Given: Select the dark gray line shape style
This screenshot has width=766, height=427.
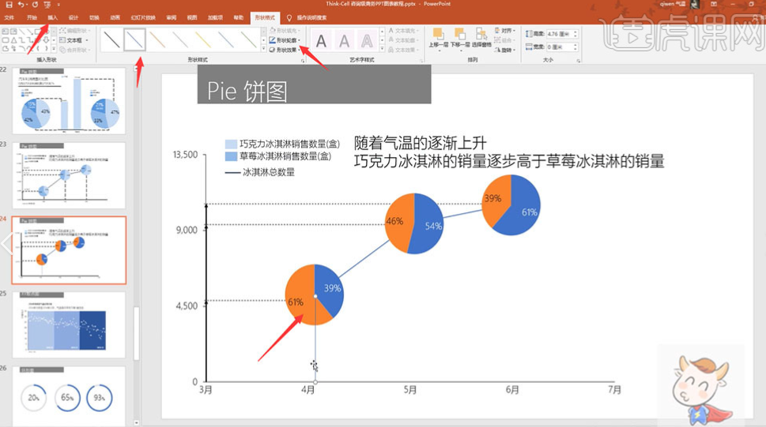Looking at the screenshot, I should click(x=111, y=39).
